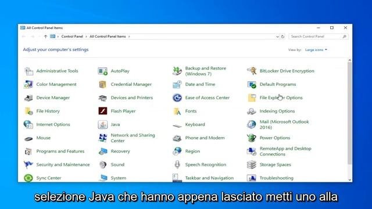
Task: Maximize the All Control Panel Items window
Action: [332, 28]
